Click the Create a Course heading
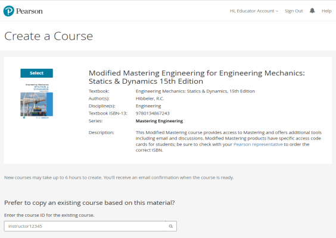Image resolution: width=336 pixels, height=238 pixels. [x=49, y=36]
